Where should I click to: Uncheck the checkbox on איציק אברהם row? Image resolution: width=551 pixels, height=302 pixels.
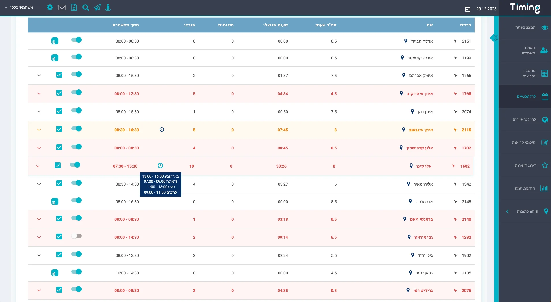[x=59, y=75]
